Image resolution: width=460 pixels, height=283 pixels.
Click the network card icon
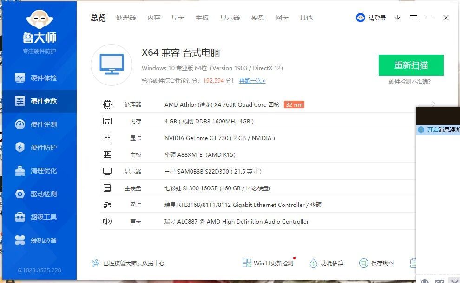[x=107, y=205]
